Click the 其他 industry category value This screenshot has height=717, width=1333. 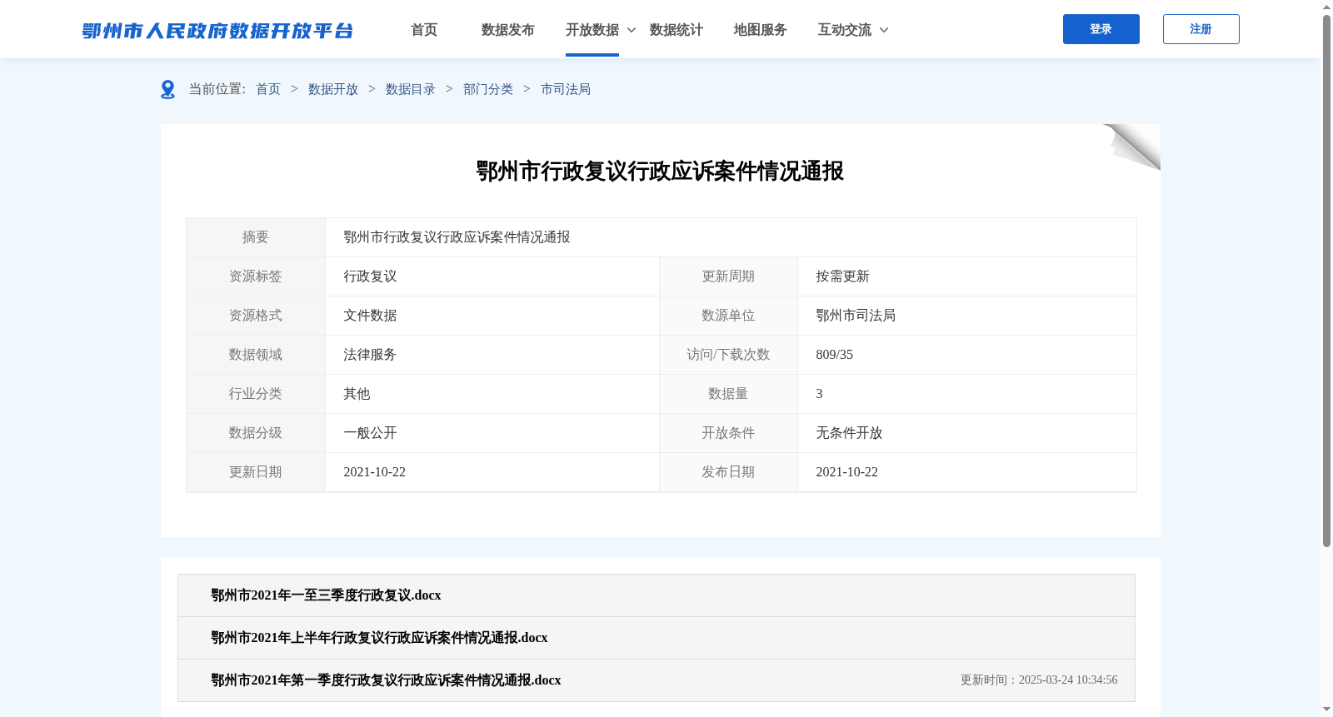coord(357,394)
